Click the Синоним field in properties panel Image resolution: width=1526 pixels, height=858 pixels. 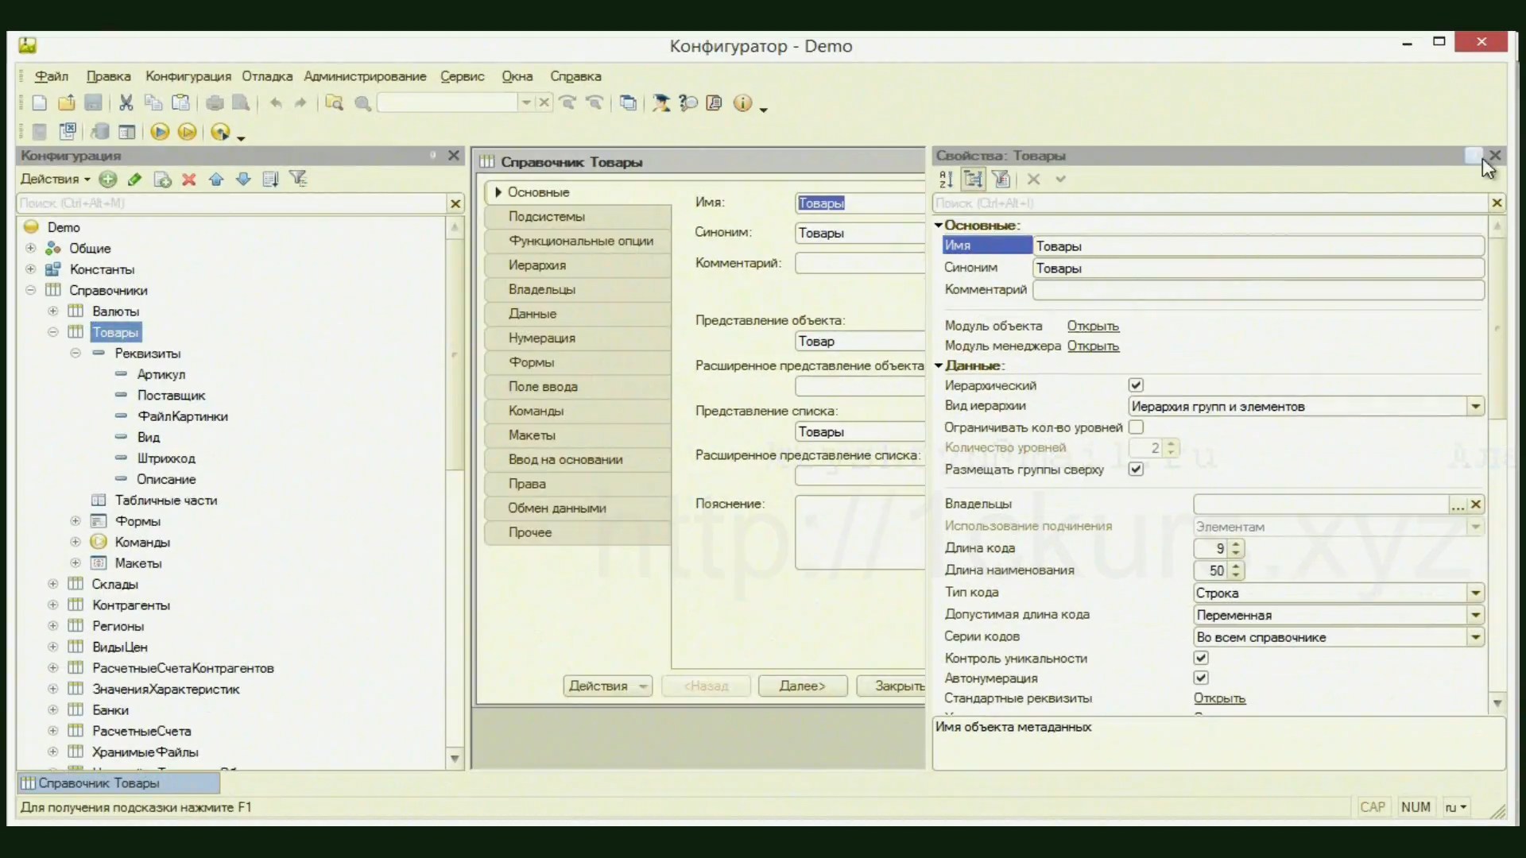(x=1259, y=269)
